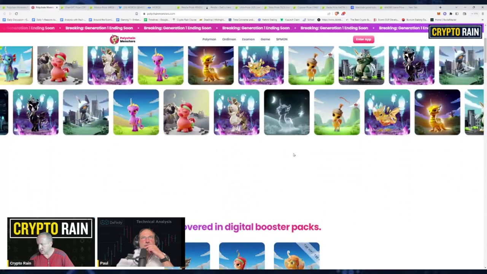Screen dimensions: 487x274
Task: Open the VLaunch Claim bookmark
Action: [290, 20]
